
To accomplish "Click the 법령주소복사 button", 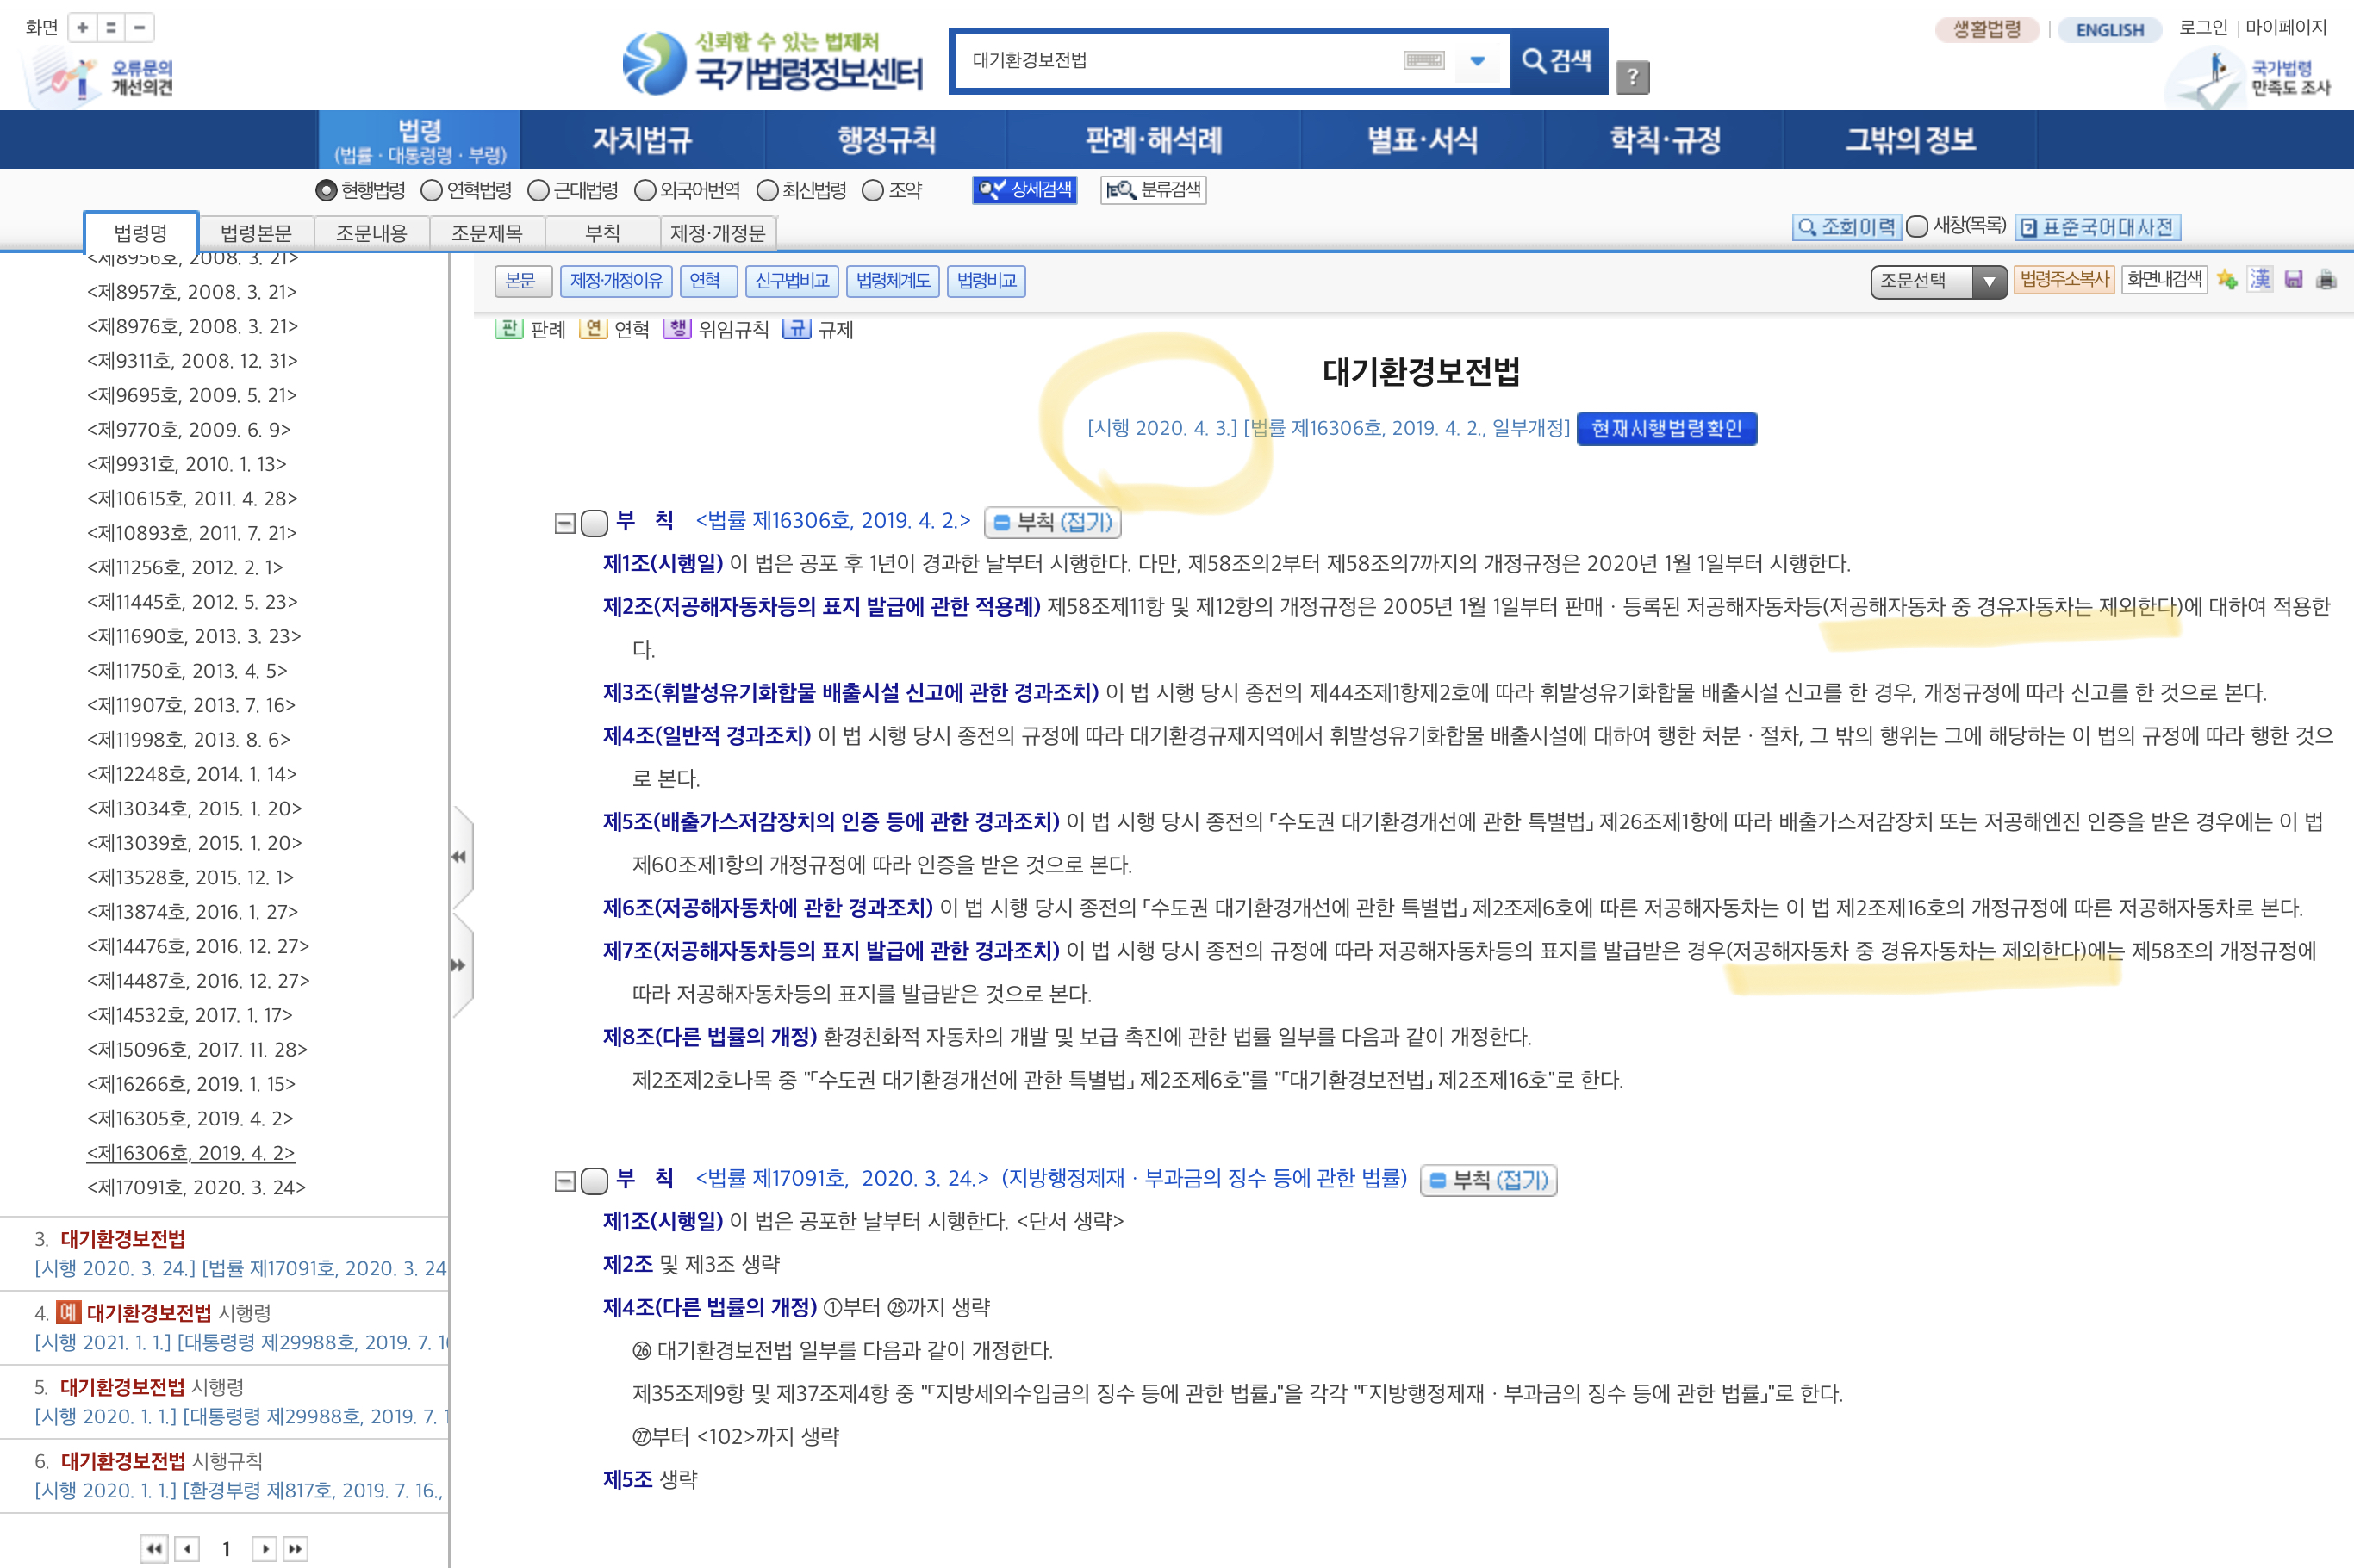I will [2063, 280].
